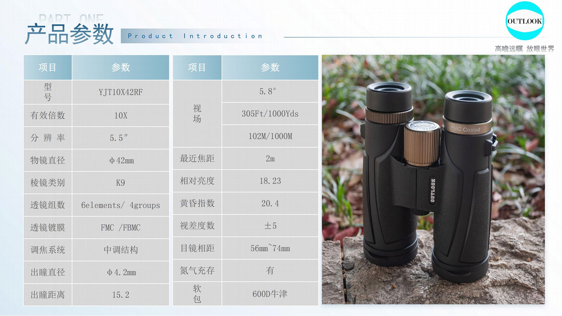562x316 pixels.
Task: Click the '出瞳距离' label cell
Action: [x=48, y=295]
